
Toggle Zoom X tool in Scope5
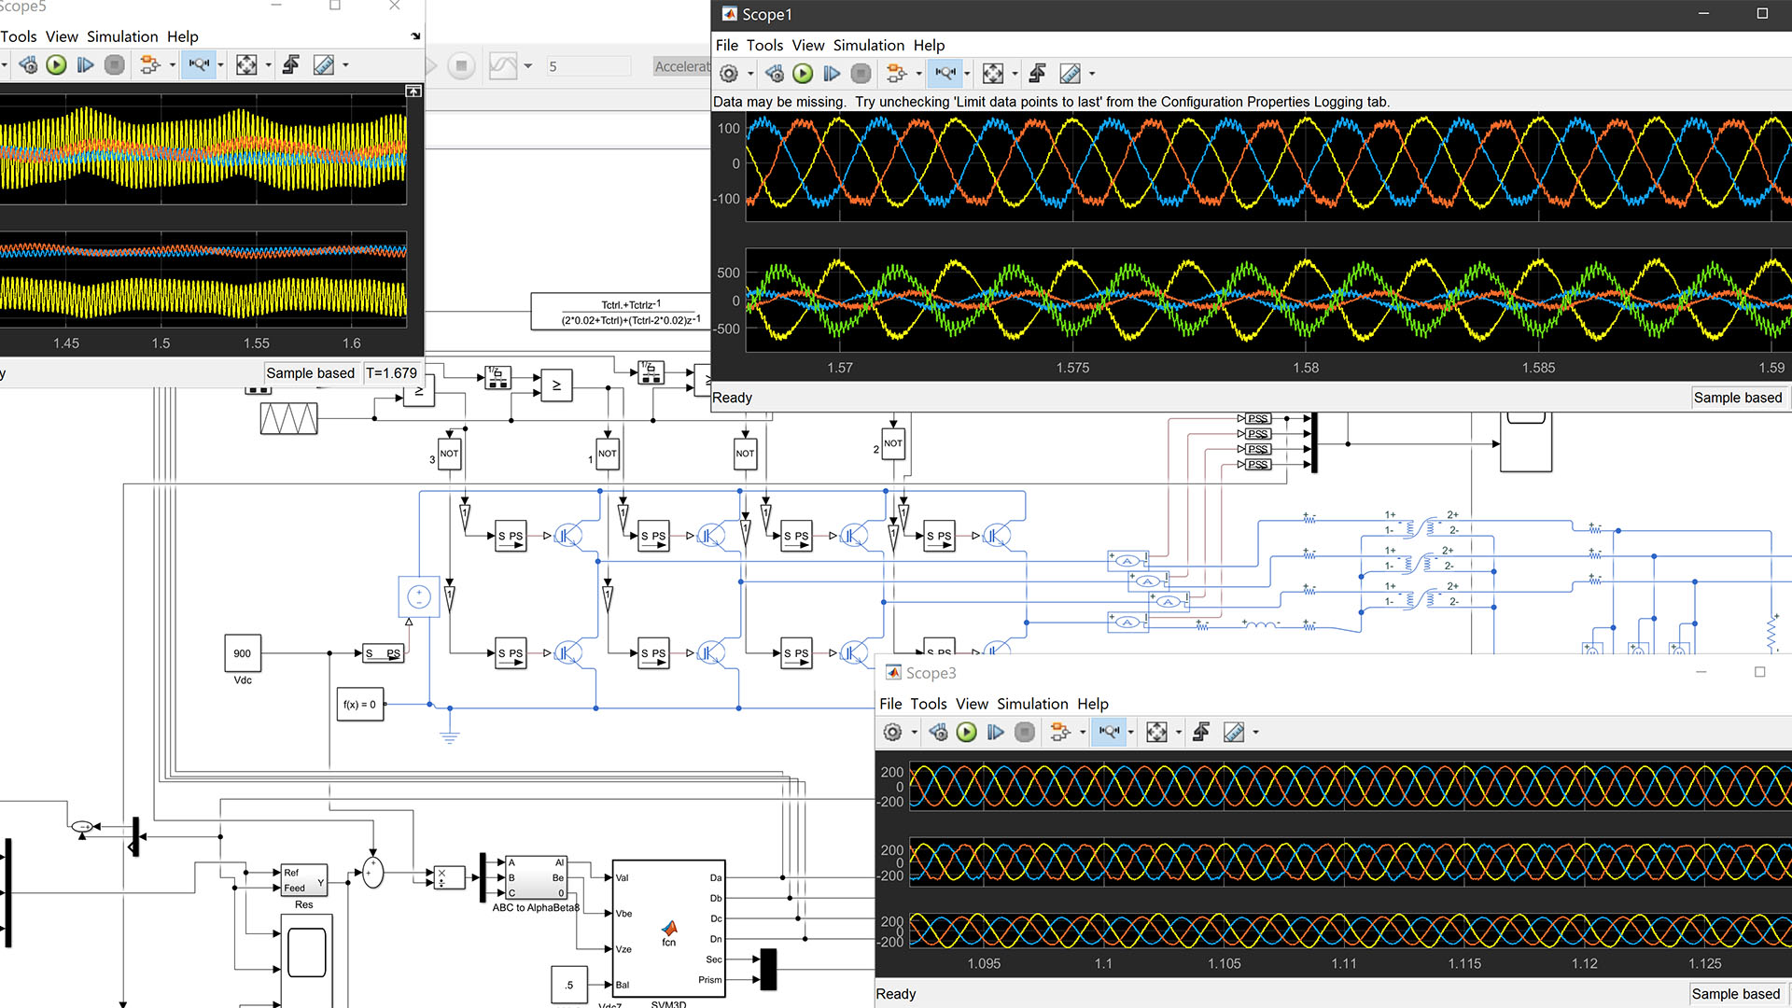[199, 65]
